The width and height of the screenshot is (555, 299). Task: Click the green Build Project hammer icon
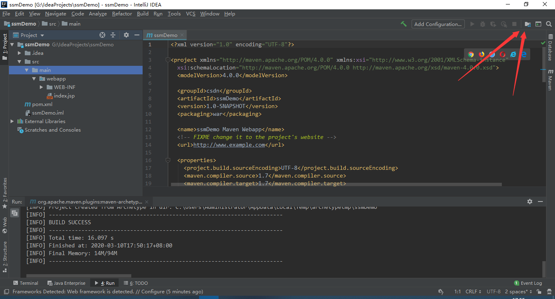click(403, 24)
